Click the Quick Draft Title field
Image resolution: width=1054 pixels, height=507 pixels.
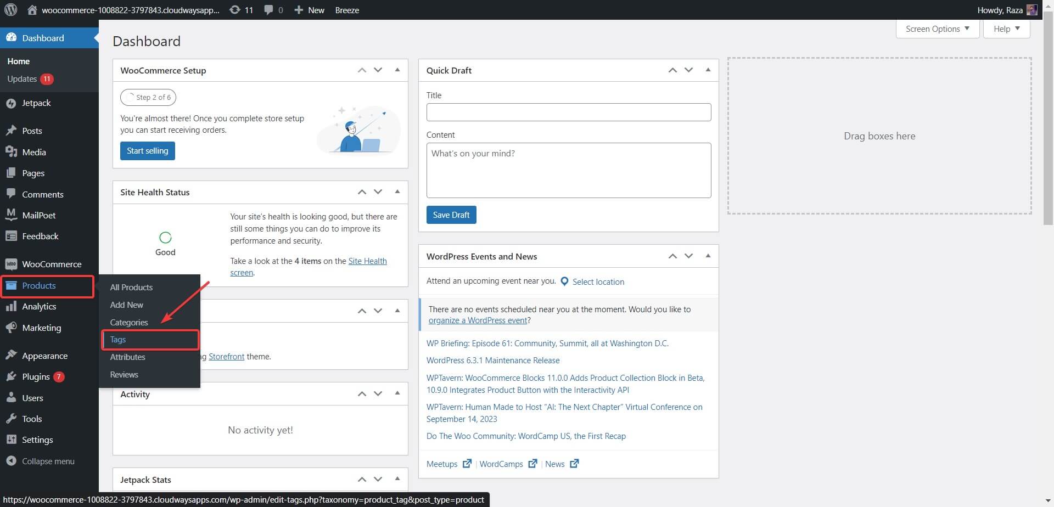(x=569, y=112)
